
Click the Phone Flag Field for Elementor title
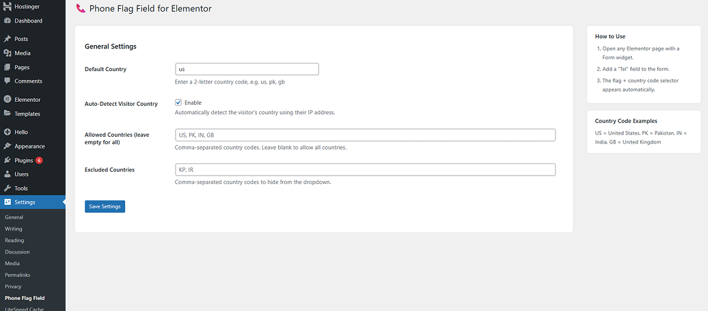coord(150,8)
